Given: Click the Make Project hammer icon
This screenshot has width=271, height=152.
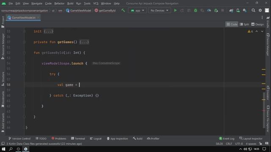Looking at the screenshot, I should click(x=123, y=10).
